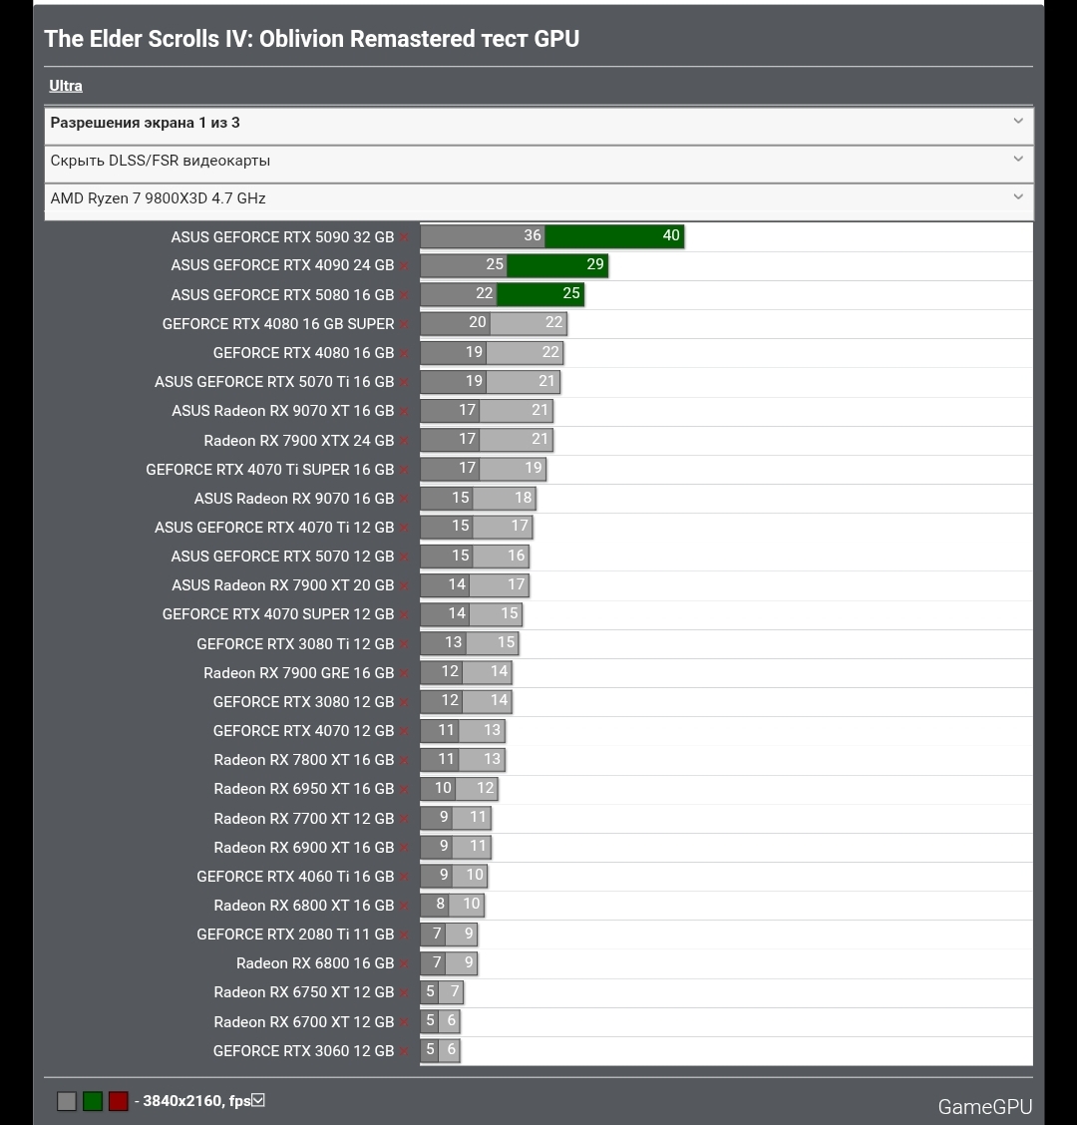The image size is (1077, 1125).
Task: Hide GEFORCE RTX 3080 Ti 12 GB with red X
Action: 404,644
